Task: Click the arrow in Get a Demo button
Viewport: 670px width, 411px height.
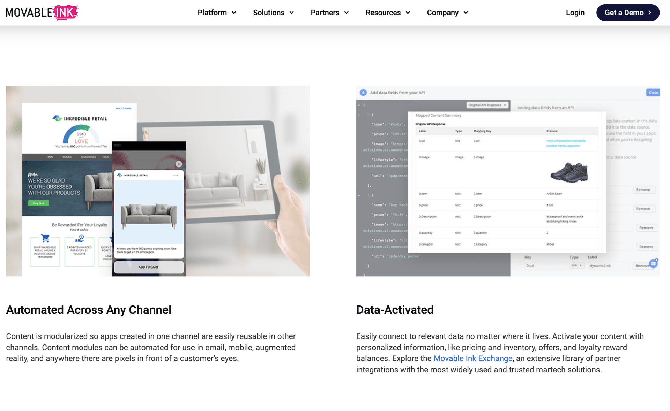Action: (650, 13)
